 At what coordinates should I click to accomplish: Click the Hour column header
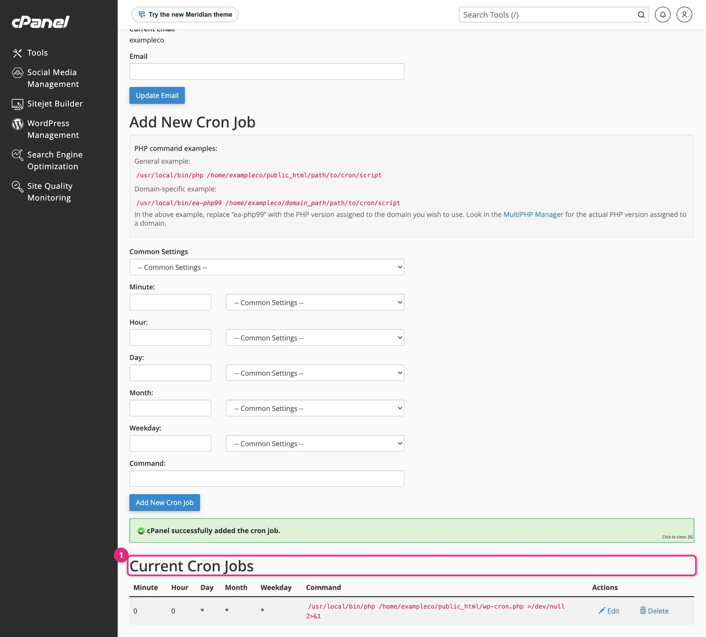[x=180, y=588]
